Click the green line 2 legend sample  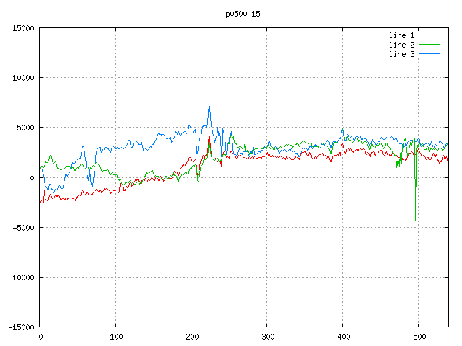click(430, 45)
